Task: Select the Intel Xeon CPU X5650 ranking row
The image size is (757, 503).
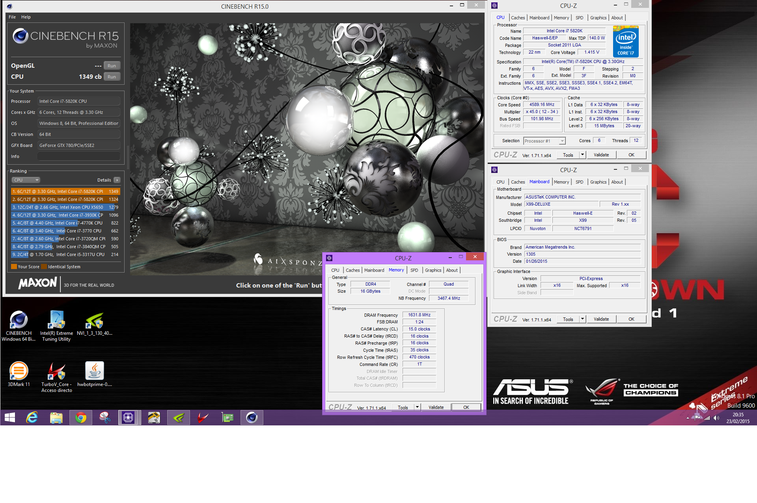Action: point(65,207)
